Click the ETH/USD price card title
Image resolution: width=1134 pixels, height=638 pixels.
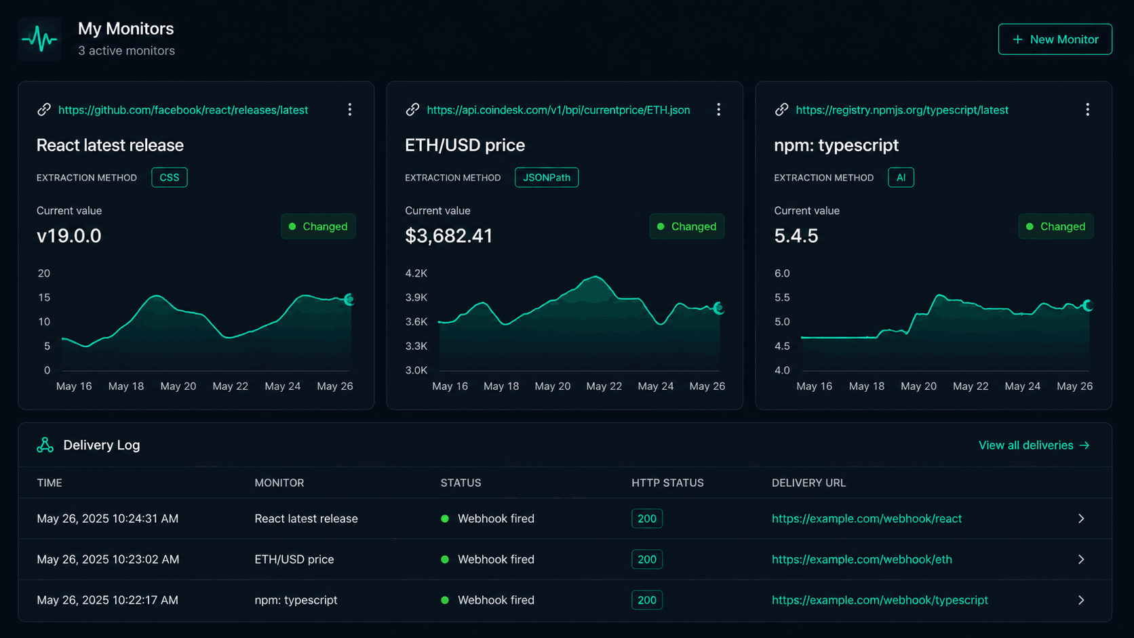(x=465, y=145)
